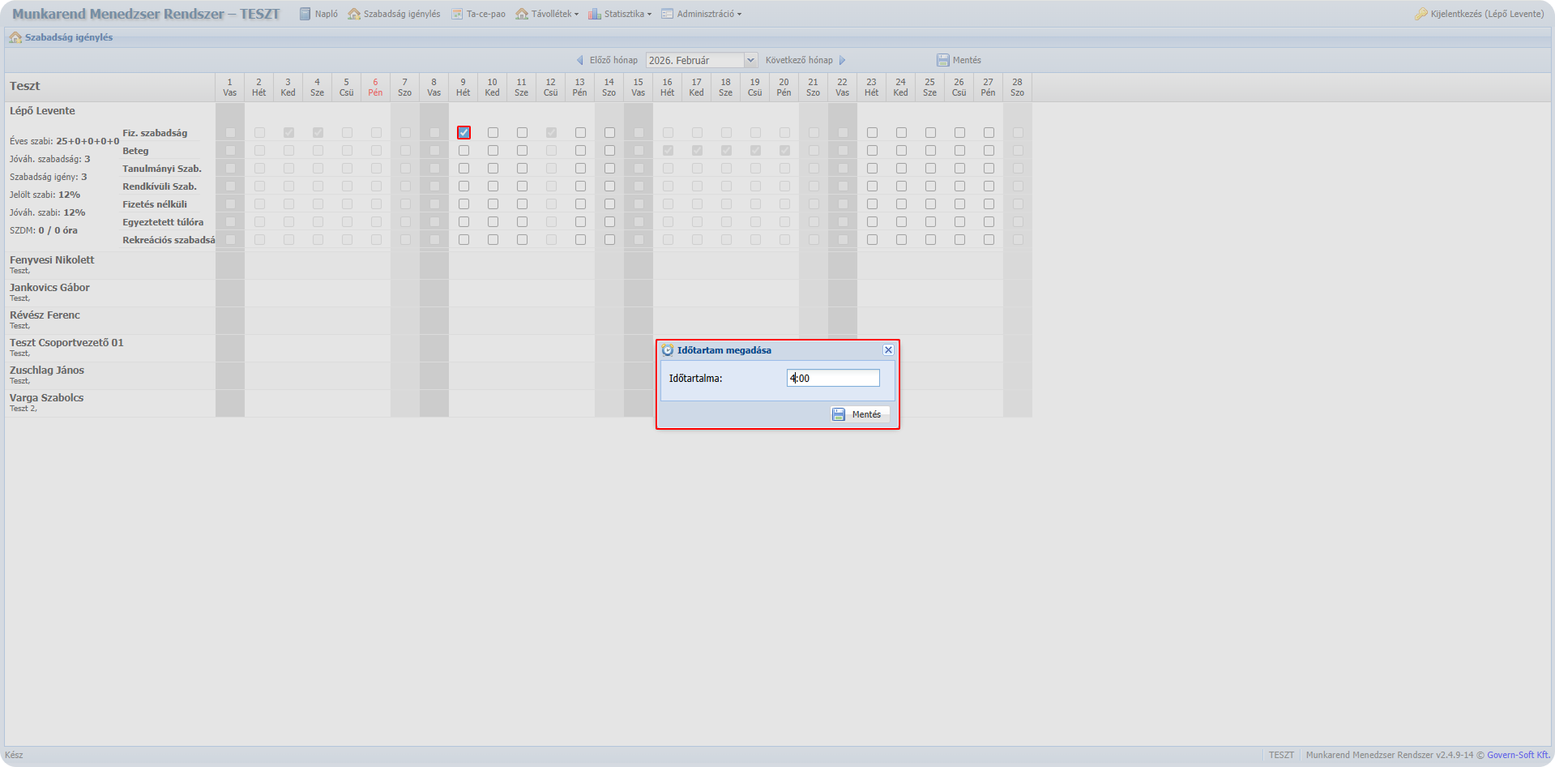Viewport: 1555px width, 767px height.
Task: Click the Időtartalma time input field
Action: pyautogui.click(x=832, y=379)
